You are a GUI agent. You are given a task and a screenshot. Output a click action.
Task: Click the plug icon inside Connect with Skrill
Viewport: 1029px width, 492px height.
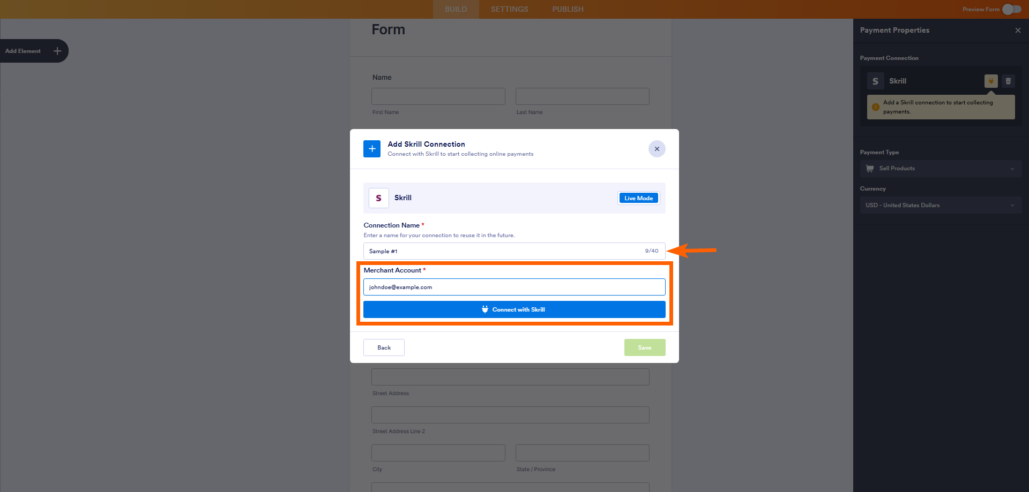coord(485,309)
